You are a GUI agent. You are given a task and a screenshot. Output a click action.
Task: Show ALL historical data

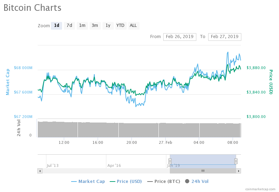(x=134, y=25)
